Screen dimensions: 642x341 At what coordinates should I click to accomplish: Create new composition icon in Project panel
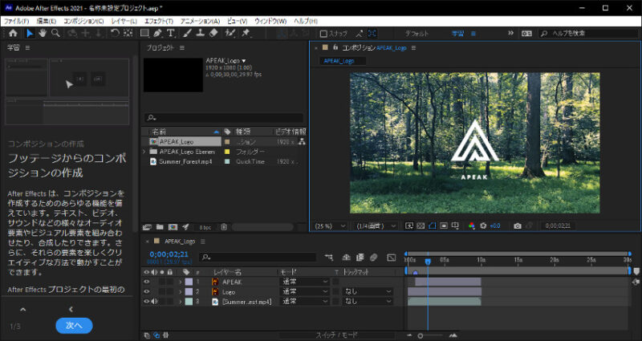[x=173, y=227]
